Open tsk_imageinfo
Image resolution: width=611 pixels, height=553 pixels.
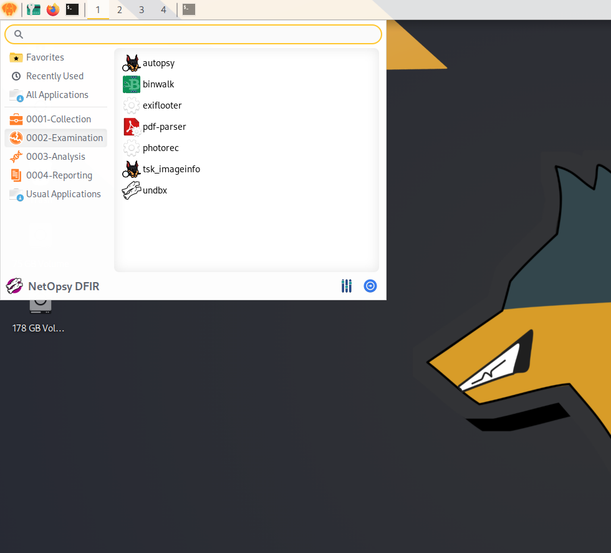point(171,169)
